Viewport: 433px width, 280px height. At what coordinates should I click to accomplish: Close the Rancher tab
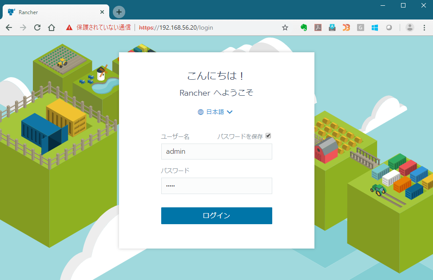(x=102, y=12)
